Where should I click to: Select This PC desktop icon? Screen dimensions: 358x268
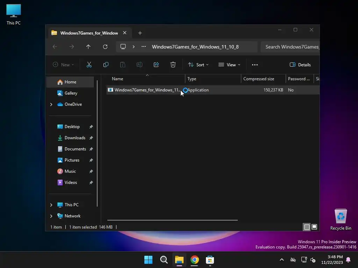pos(14,14)
